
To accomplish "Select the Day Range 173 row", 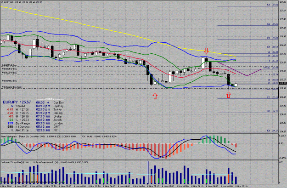I will point(18,123).
